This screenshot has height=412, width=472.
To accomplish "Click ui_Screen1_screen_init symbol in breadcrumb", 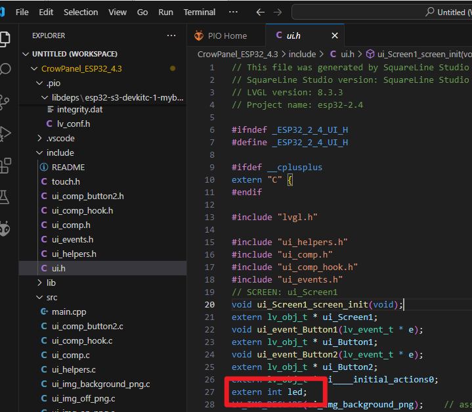I will [x=419, y=55].
